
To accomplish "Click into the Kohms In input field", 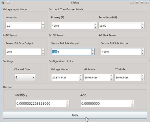I will point(23,26).
